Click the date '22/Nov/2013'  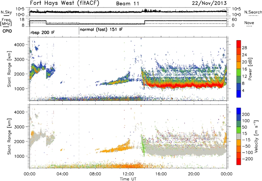point(209,3)
